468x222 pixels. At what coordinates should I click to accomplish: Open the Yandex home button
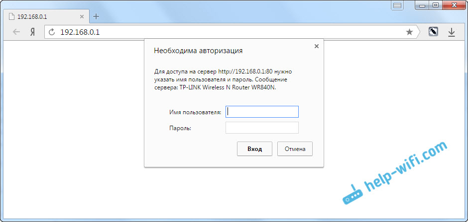click(32, 32)
